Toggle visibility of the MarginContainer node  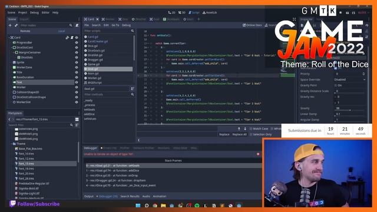coord(77,52)
